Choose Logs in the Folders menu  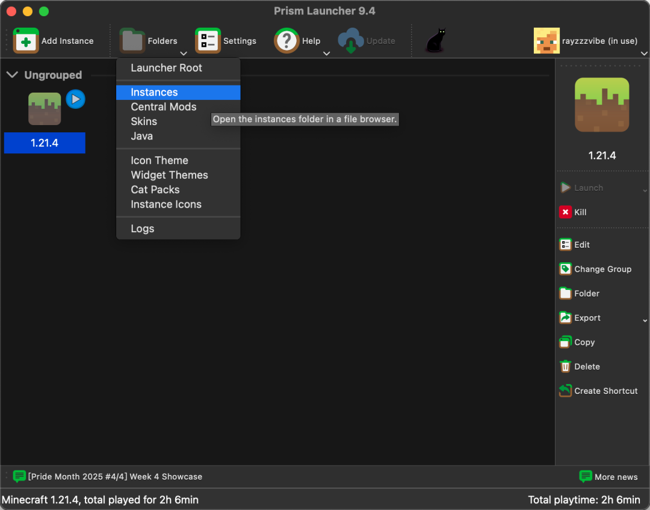click(x=178, y=229)
